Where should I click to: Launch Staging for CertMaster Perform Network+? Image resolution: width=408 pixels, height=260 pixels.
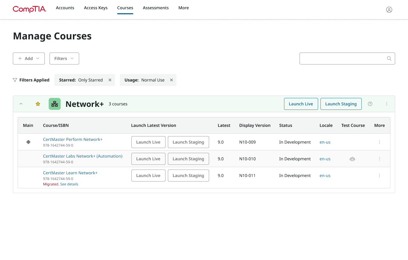point(188,142)
